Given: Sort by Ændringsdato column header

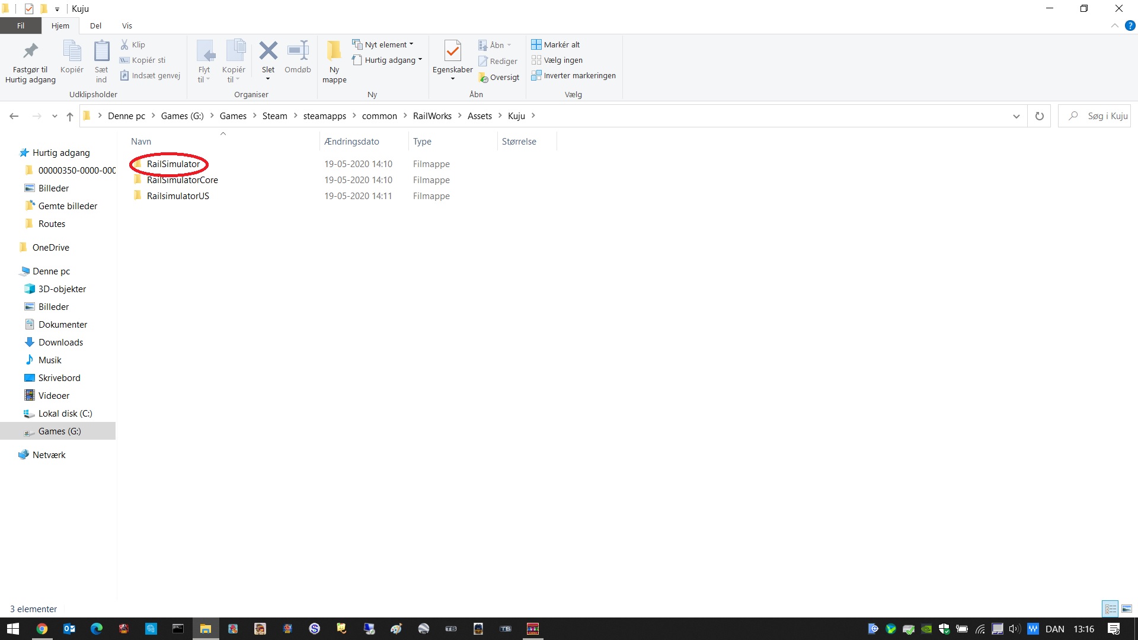Looking at the screenshot, I should click(352, 142).
